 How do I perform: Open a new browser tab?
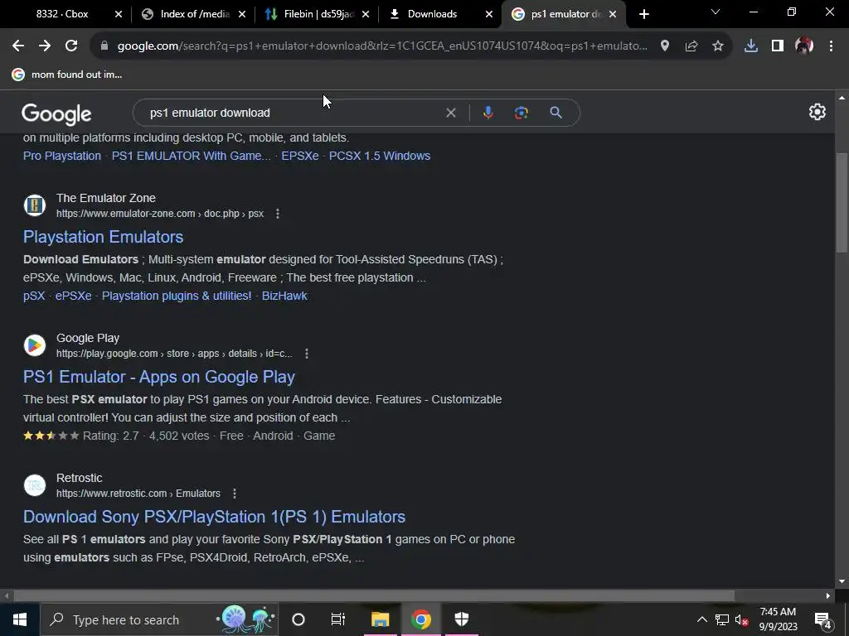pyautogui.click(x=643, y=14)
